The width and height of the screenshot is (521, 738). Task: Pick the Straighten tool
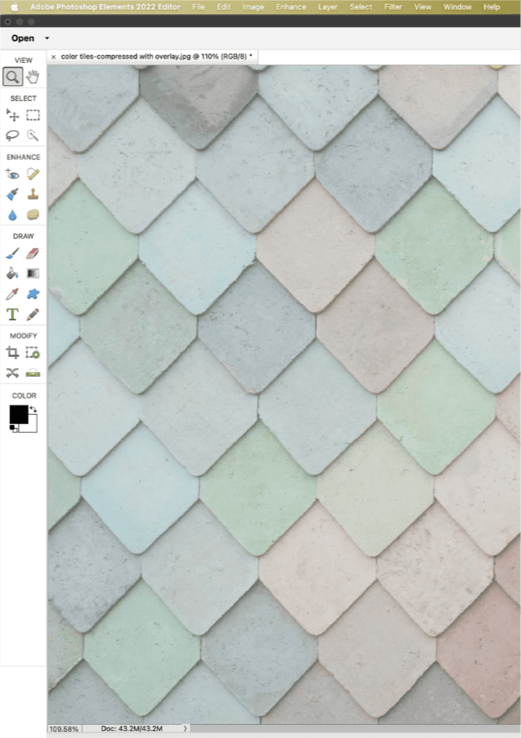tap(33, 373)
